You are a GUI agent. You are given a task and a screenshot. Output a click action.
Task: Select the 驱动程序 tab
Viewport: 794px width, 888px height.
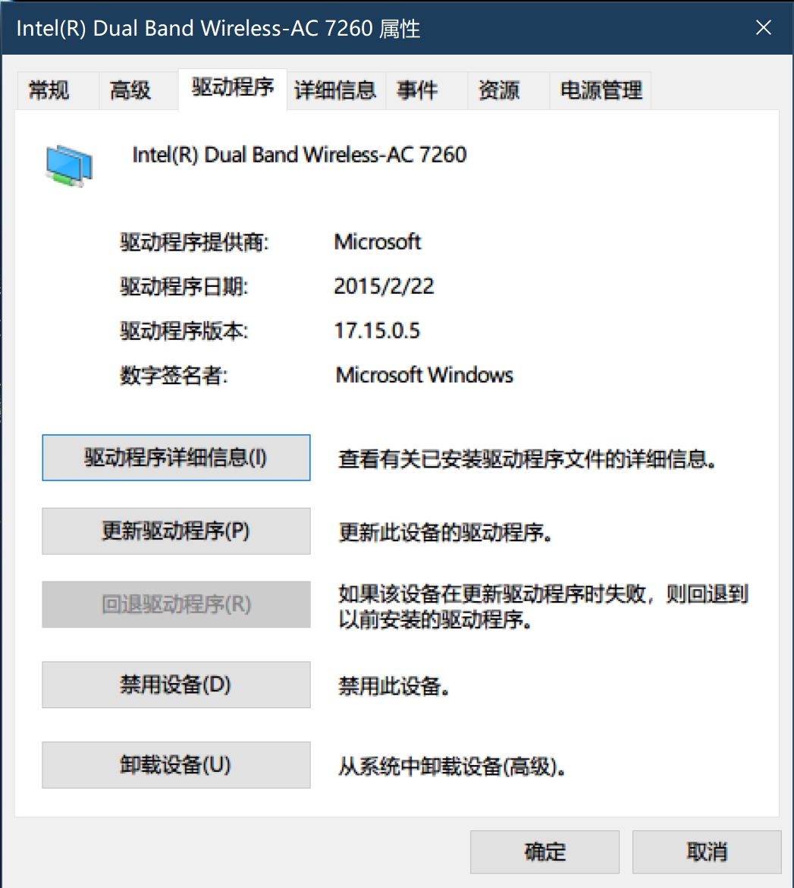click(232, 88)
